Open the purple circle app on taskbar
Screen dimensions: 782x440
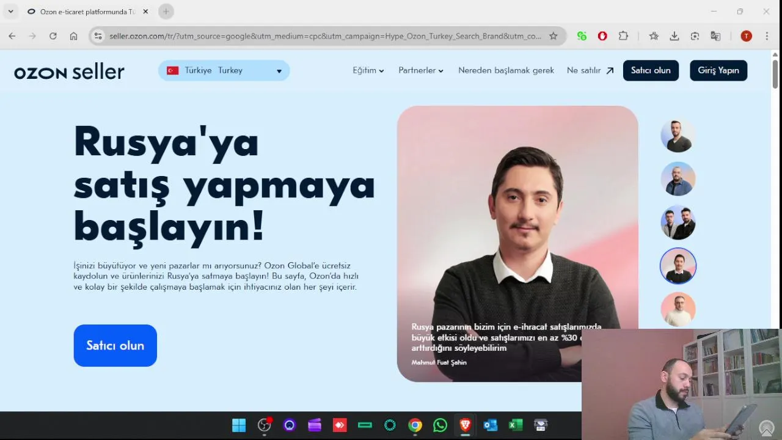pos(290,425)
